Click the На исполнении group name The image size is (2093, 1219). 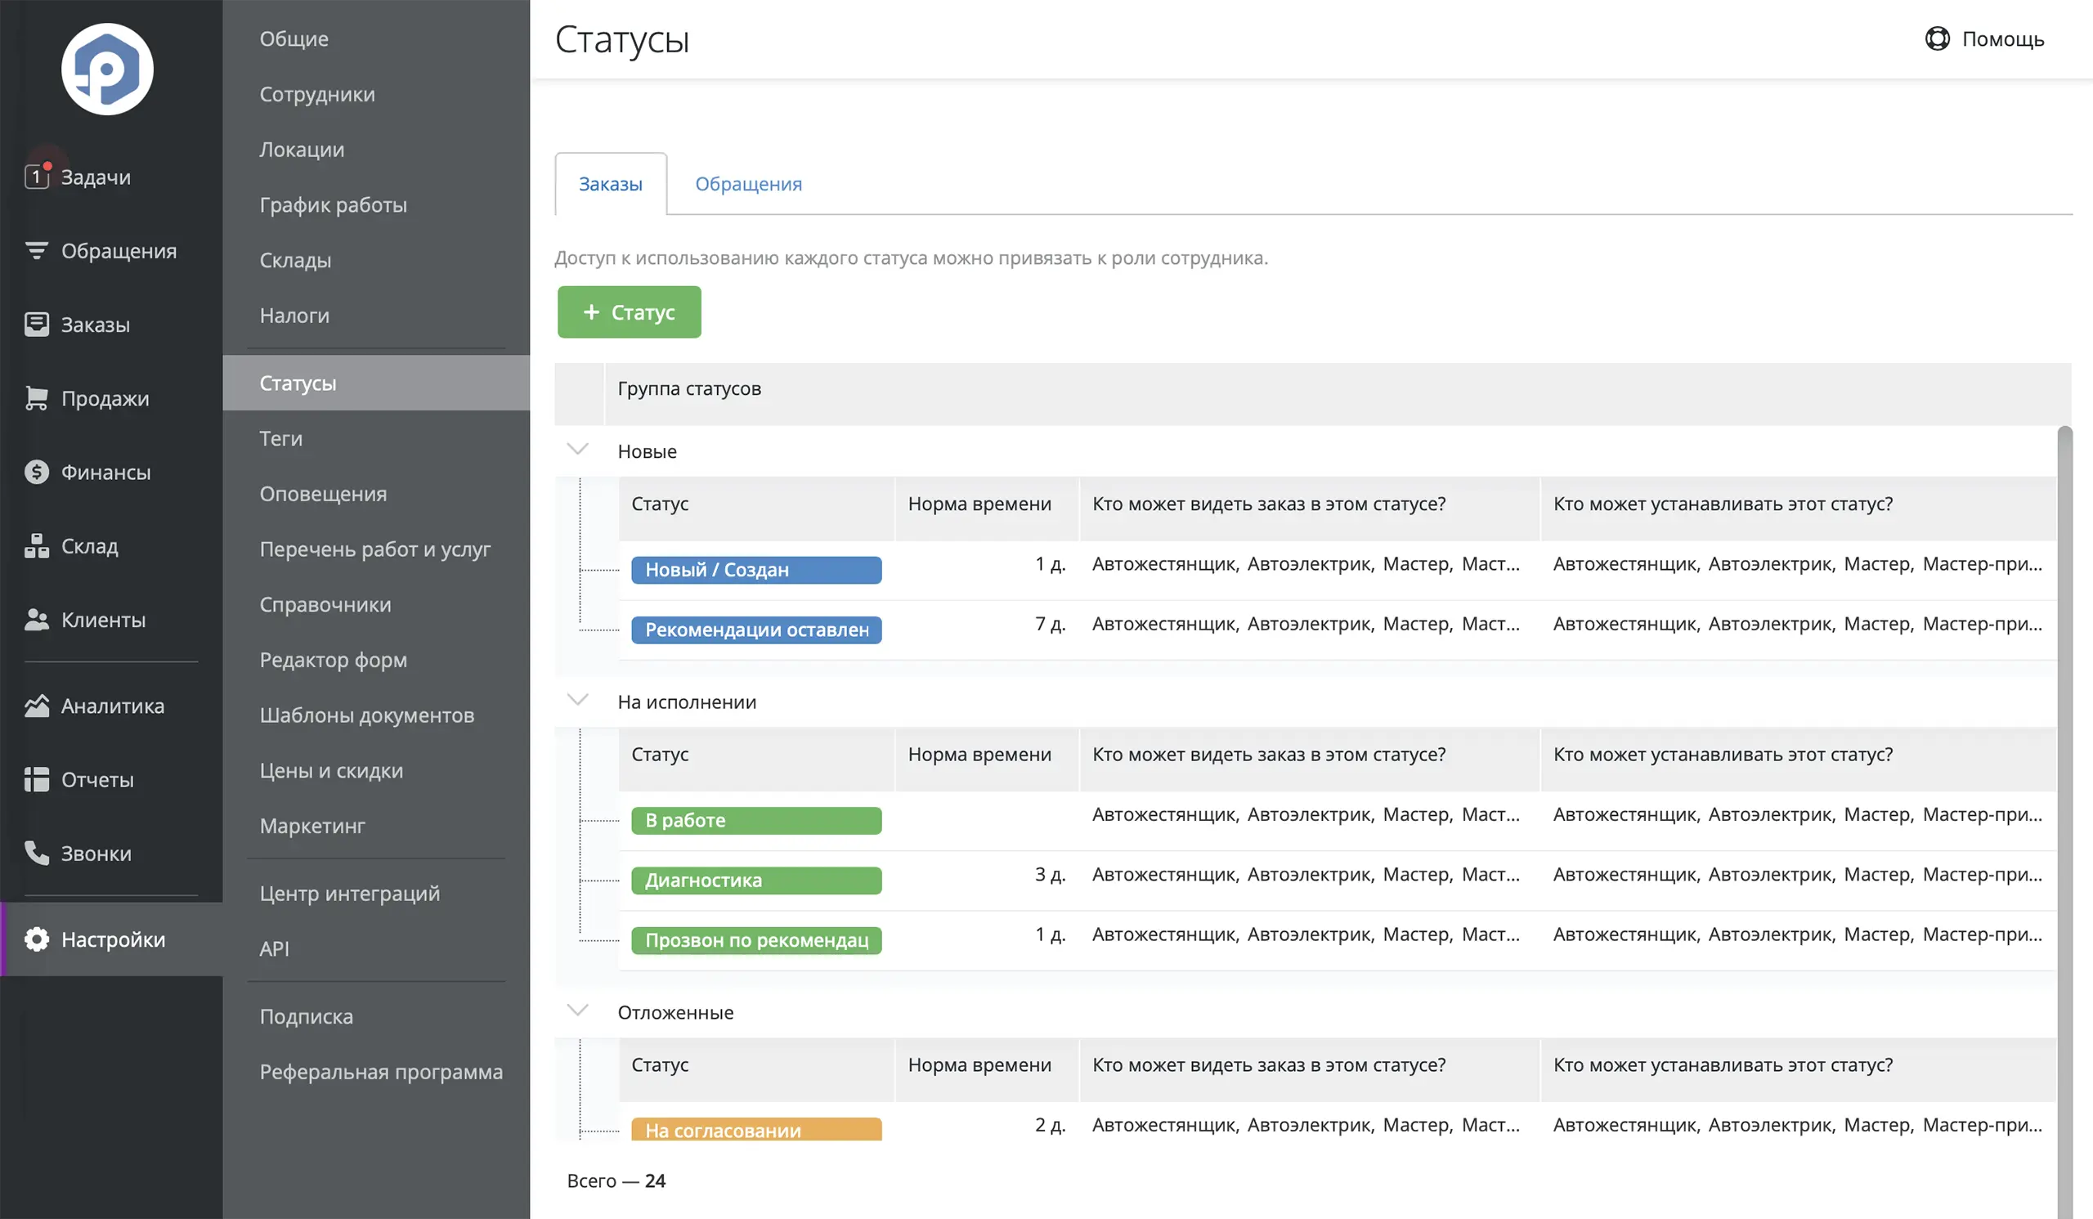pos(687,701)
